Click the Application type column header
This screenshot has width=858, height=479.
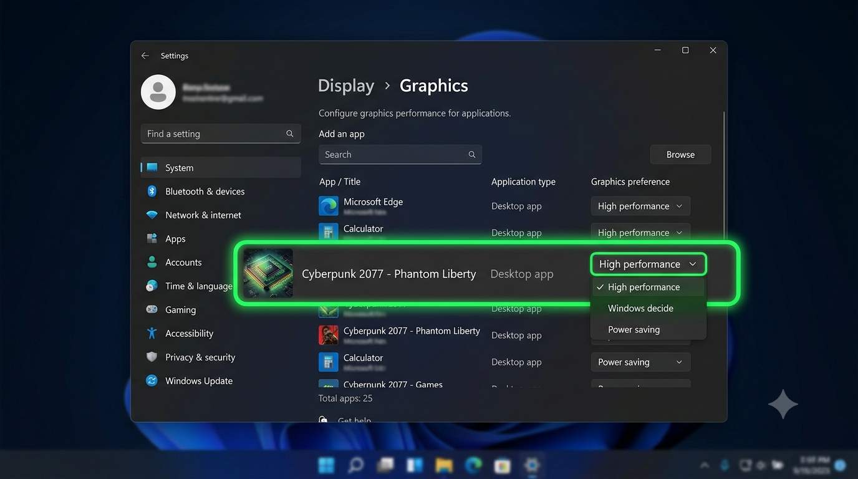coord(523,181)
